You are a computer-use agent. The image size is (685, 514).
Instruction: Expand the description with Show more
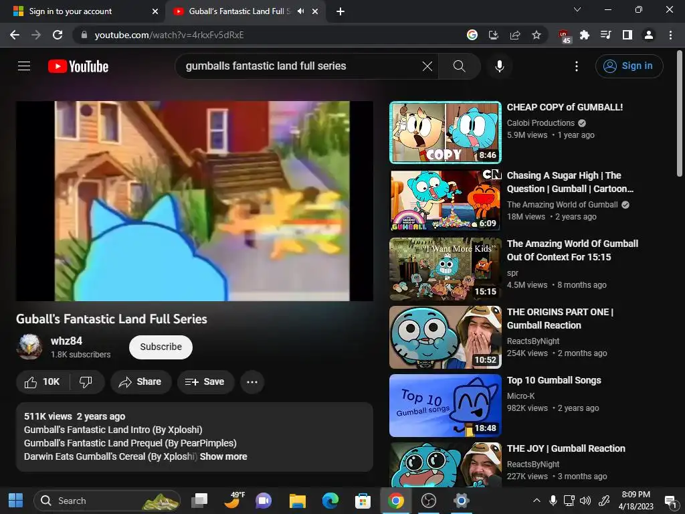[x=223, y=456]
